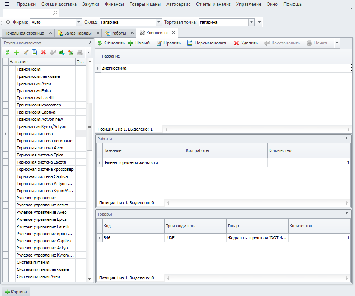Click the LUXE manufacturer cell
This screenshot has height=296, width=355.
point(195,238)
